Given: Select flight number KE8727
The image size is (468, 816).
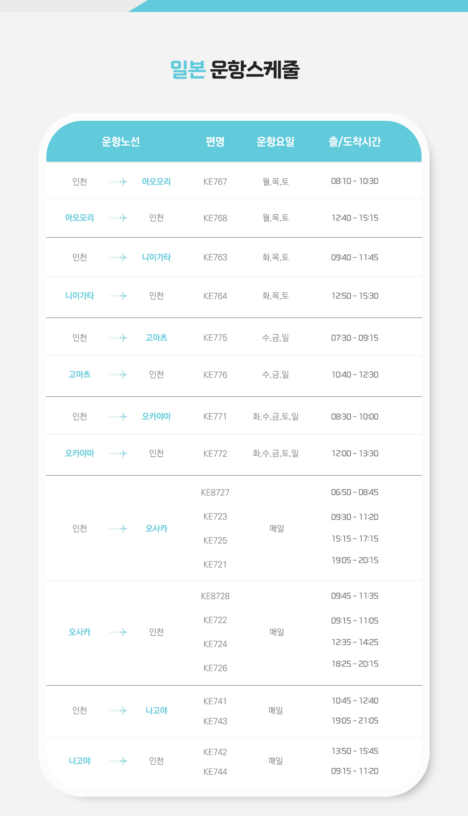Looking at the screenshot, I should coord(215,492).
